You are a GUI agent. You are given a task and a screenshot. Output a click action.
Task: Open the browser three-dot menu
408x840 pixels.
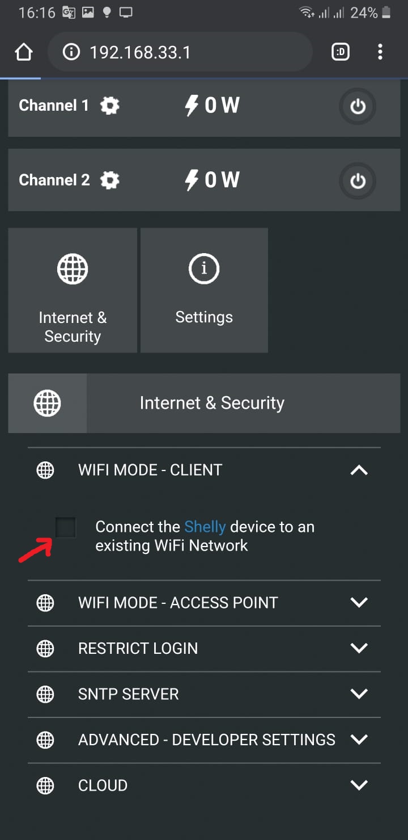point(380,53)
